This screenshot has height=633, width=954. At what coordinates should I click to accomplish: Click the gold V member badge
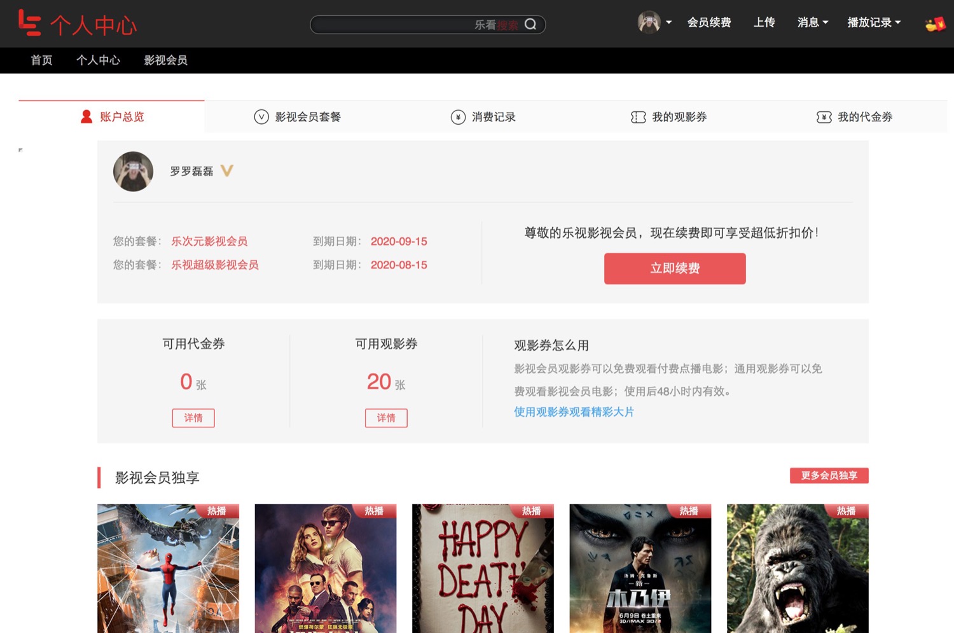click(227, 170)
